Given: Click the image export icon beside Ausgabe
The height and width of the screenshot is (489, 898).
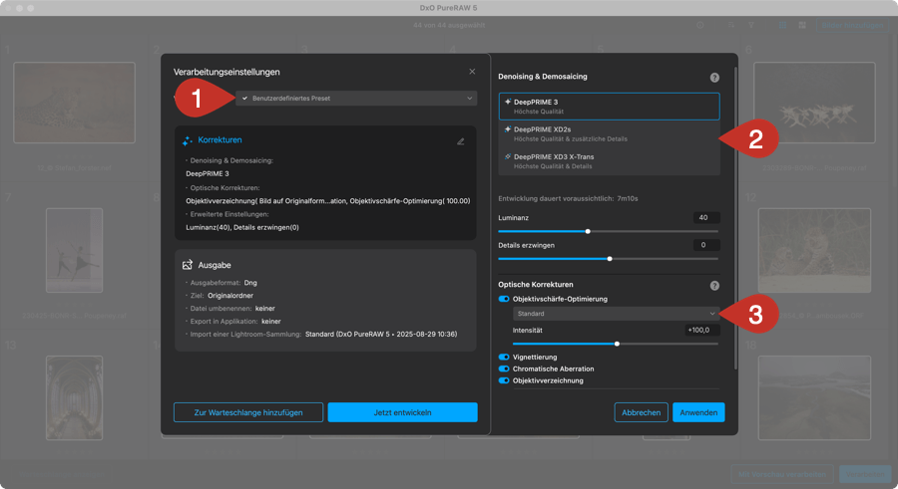Looking at the screenshot, I should 188,265.
